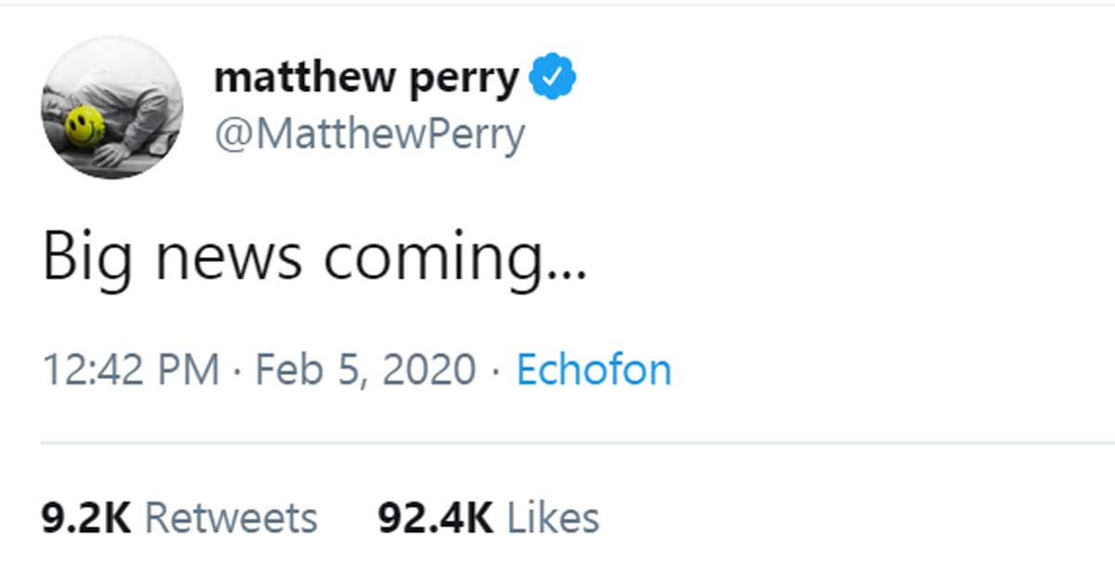Image resolution: width=1115 pixels, height=585 pixels.
Task: Click the divider line above the stats
Action: pyautogui.click(x=576, y=444)
